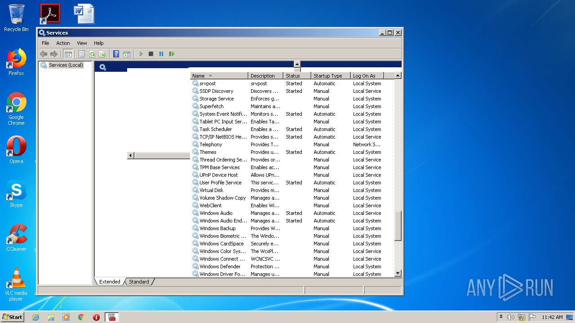
Task: Open the View menu
Action: [82, 43]
